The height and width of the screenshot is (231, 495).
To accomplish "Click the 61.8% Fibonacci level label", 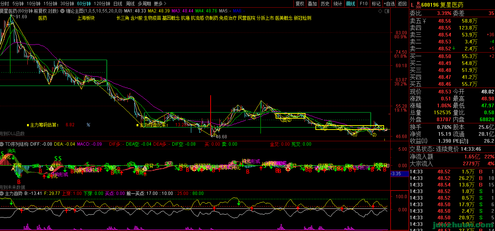I will [400, 57].
